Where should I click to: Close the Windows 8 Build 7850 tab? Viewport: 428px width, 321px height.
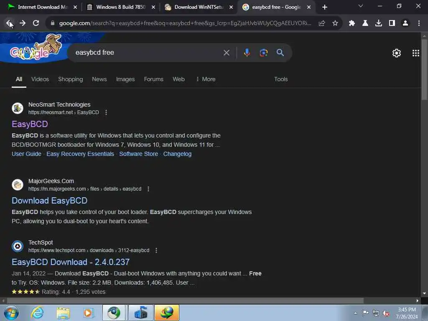[x=153, y=7]
